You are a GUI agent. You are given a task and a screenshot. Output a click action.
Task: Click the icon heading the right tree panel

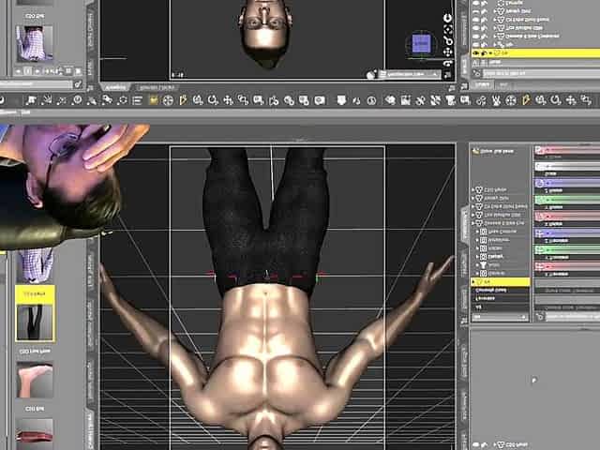[475, 150]
